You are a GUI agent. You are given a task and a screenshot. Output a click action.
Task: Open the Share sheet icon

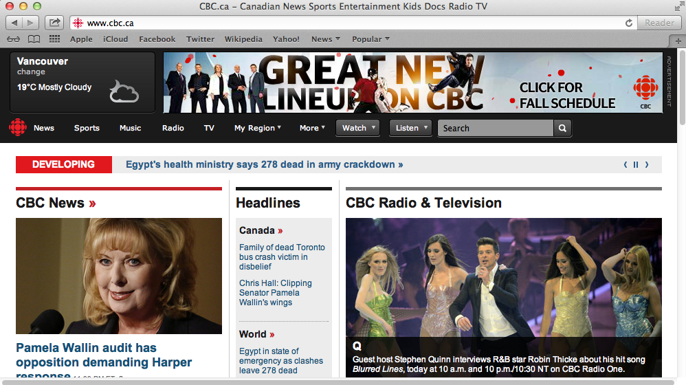(54, 23)
